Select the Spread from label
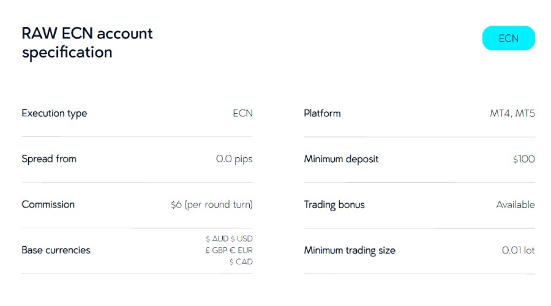 tap(49, 159)
